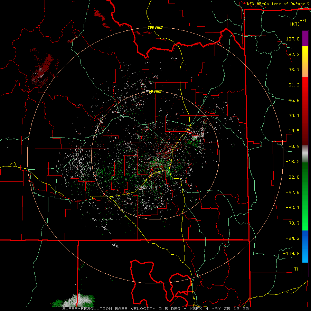Click the -63.1 scale value

(x=293, y=208)
